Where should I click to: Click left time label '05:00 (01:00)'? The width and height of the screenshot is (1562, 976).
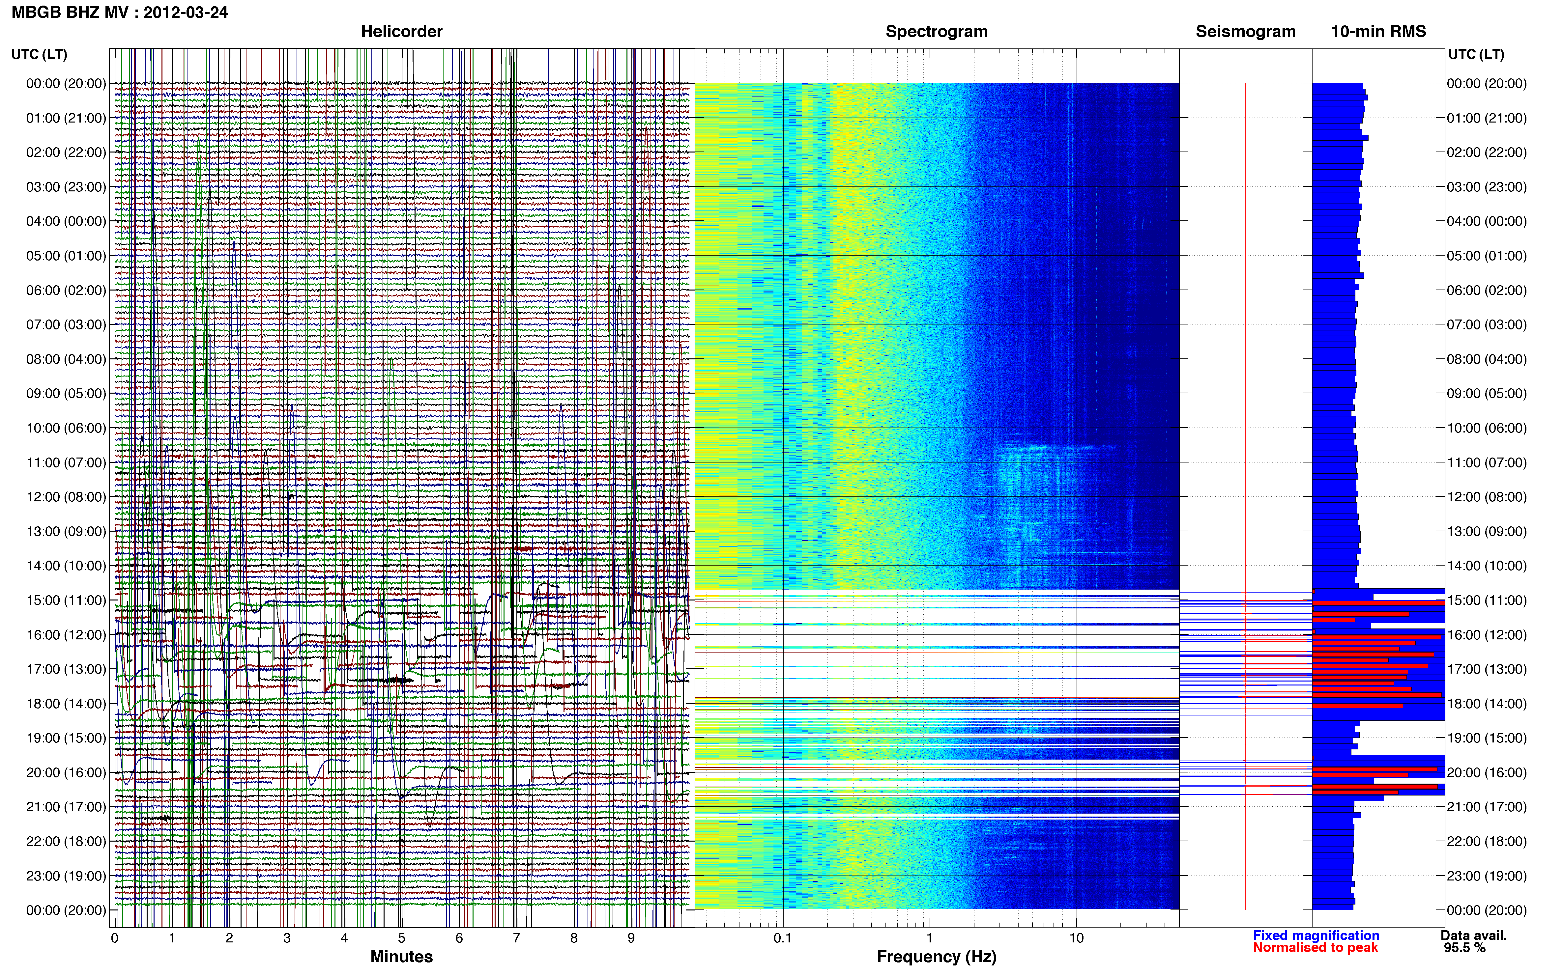(x=66, y=256)
